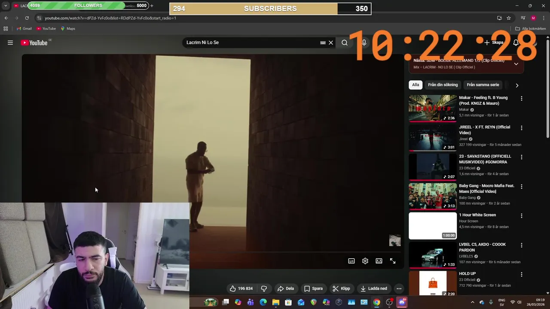
Task: Create a clip with Klipp button
Action: coord(342,288)
